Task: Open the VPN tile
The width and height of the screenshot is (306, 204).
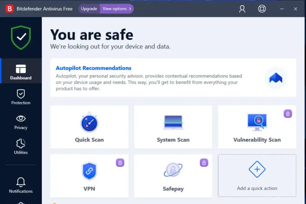Action: [x=89, y=176]
